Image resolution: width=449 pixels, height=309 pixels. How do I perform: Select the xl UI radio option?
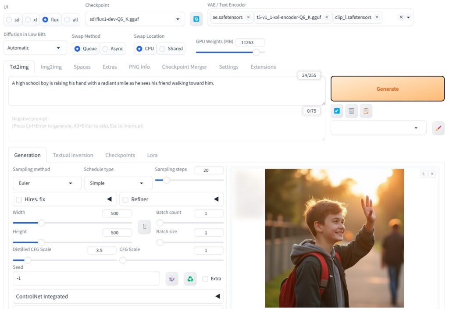tap(28, 20)
